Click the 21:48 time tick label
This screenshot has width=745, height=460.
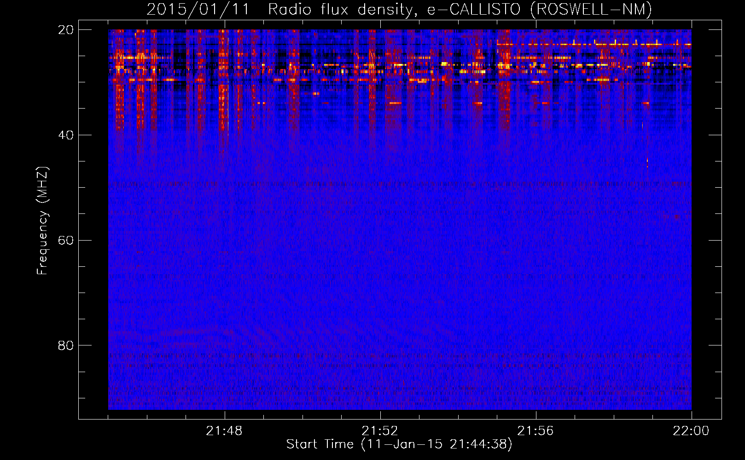coord(224,431)
